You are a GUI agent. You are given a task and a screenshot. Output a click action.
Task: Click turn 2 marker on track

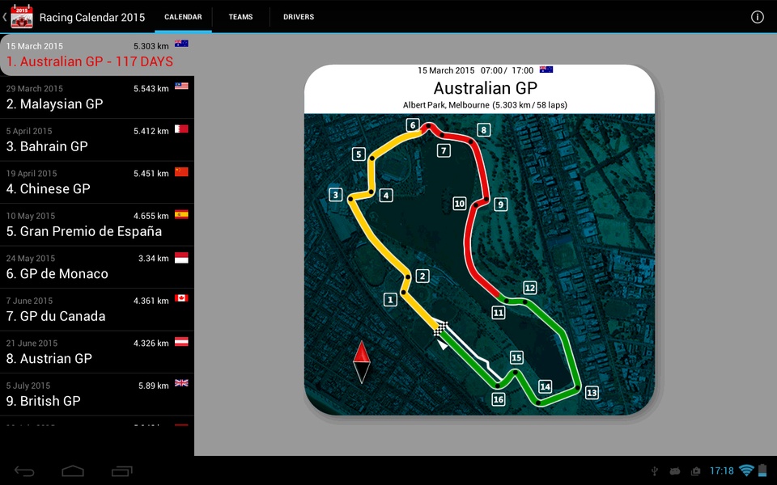coord(422,276)
